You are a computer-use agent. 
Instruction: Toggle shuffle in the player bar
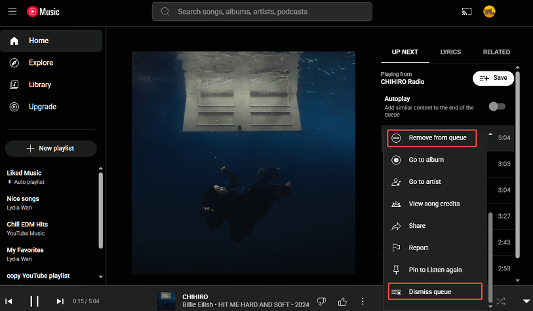[501, 301]
